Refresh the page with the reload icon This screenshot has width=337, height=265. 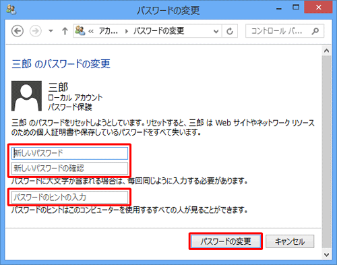tap(230, 31)
